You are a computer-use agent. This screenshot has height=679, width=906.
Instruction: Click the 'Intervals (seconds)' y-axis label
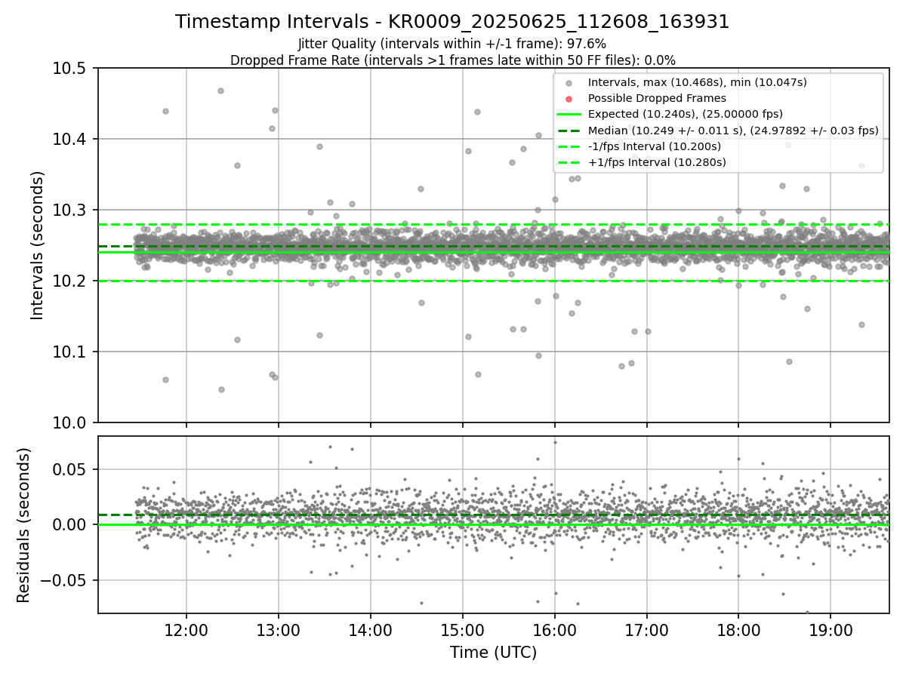tap(38, 245)
